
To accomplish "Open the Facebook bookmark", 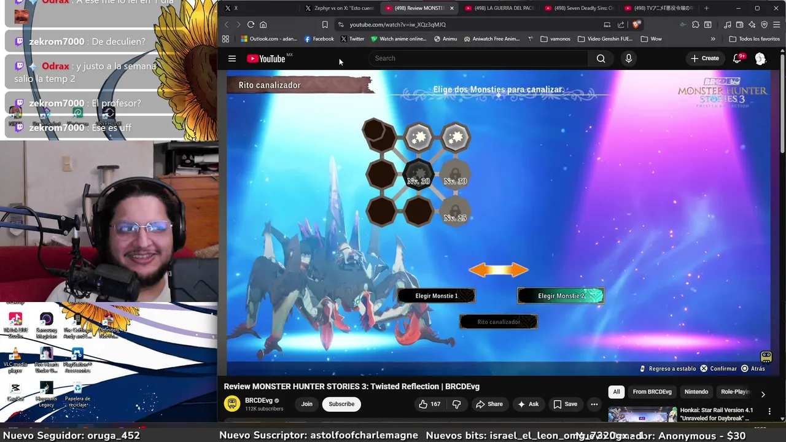I will tap(319, 39).
